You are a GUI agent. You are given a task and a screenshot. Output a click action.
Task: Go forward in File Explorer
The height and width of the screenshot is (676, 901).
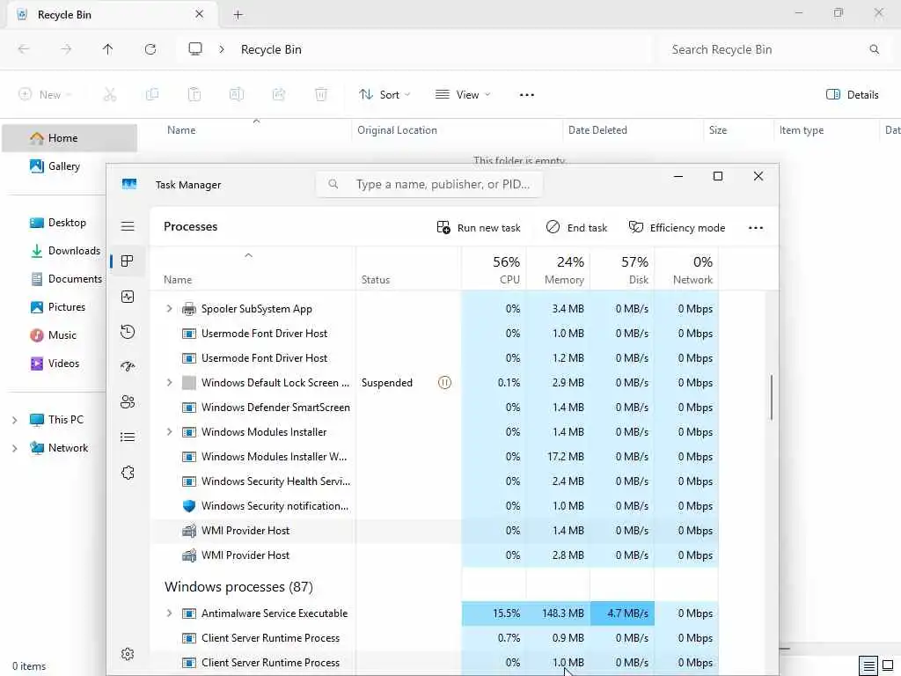point(66,49)
